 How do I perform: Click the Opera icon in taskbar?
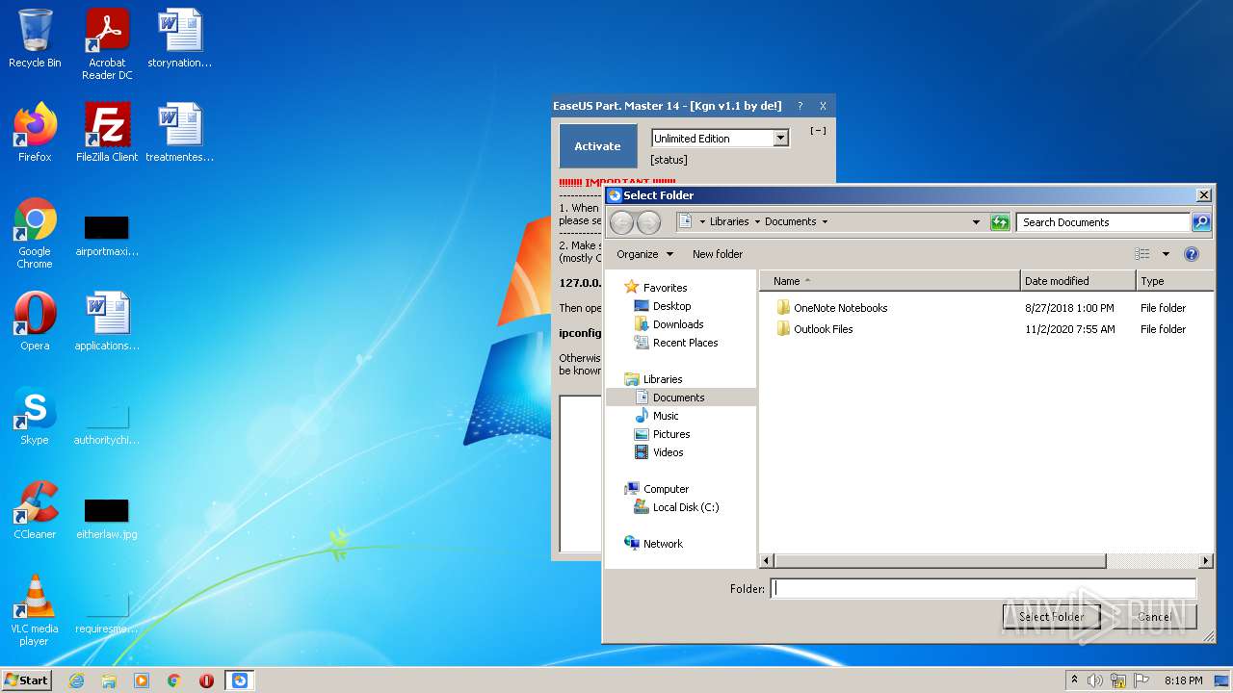pos(206,680)
